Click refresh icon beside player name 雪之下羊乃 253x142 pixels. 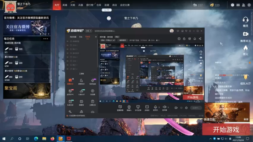[x=109, y=18]
